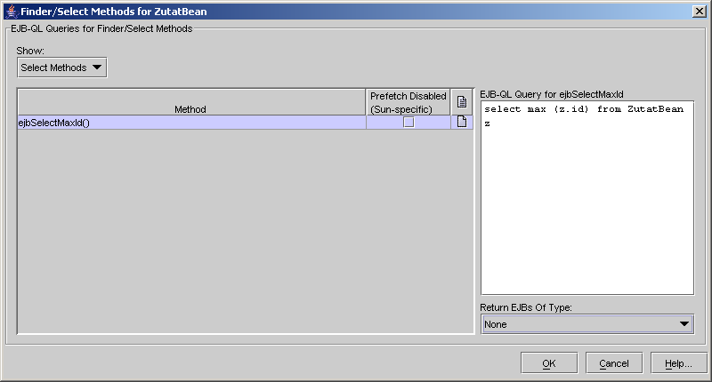This screenshot has width=712, height=382.
Task: Click the Method column header
Action: click(190, 109)
